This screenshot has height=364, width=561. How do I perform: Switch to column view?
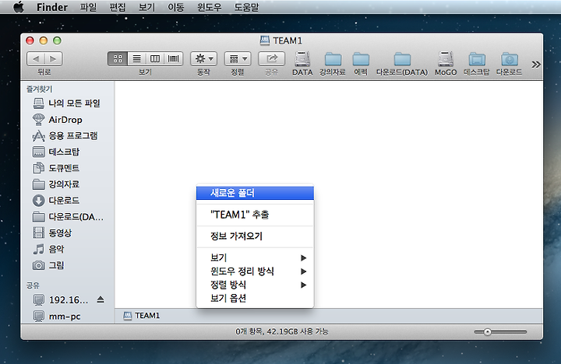155,58
